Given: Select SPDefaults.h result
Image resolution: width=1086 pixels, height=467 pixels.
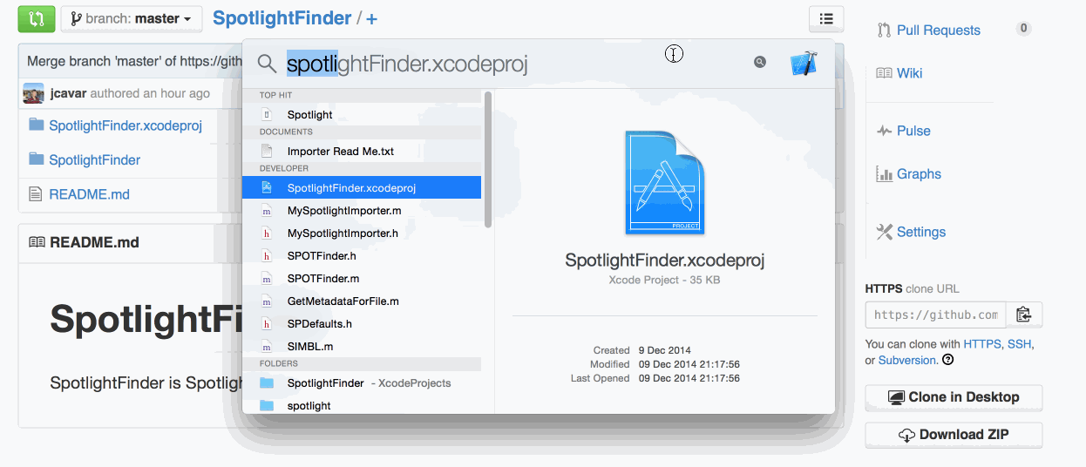Looking at the screenshot, I should (362, 323).
